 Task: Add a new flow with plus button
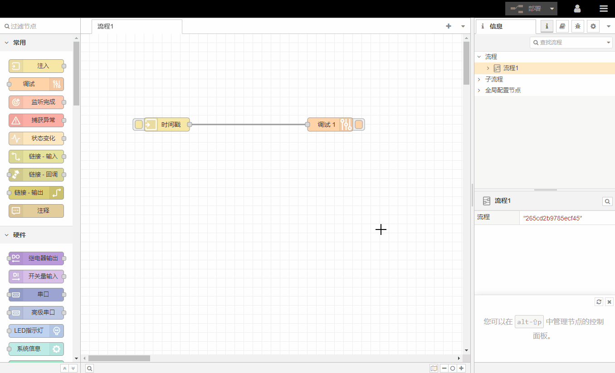449,26
